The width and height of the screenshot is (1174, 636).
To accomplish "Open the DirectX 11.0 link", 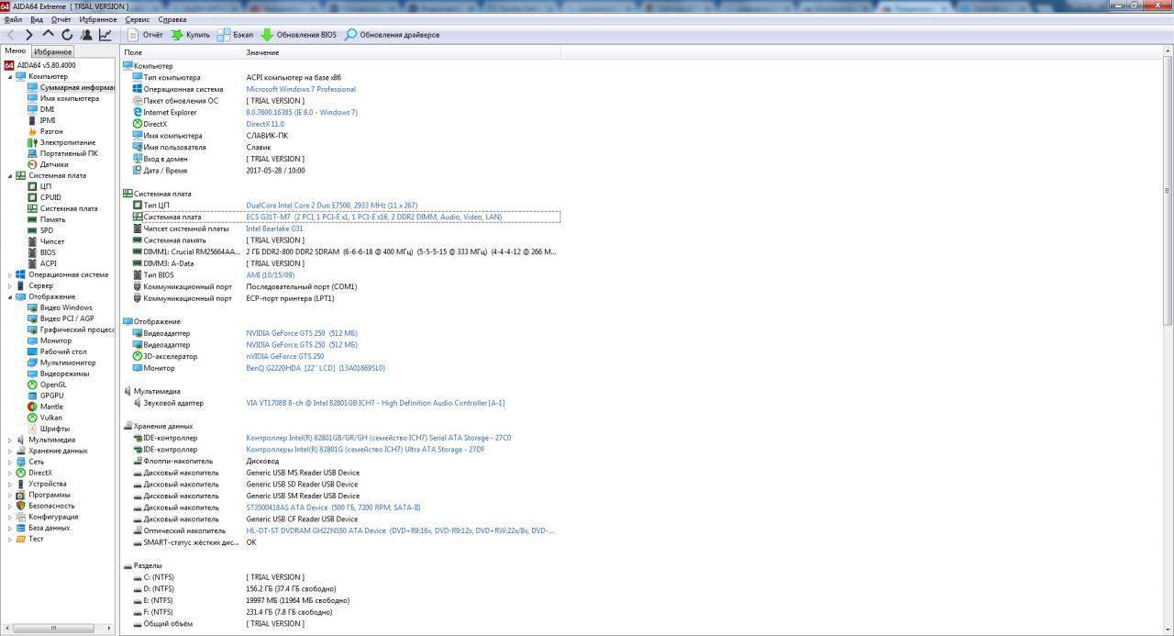I will tap(265, 124).
